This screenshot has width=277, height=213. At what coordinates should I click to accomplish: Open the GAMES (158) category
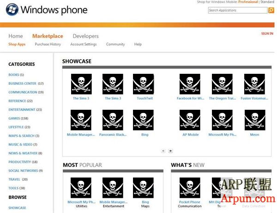(18, 118)
